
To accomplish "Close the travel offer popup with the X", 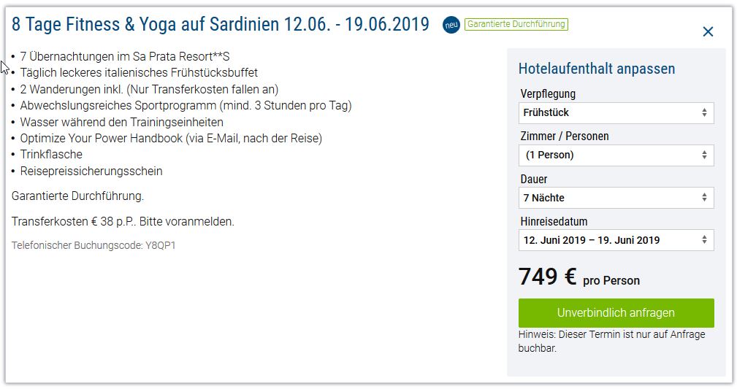I will [708, 31].
